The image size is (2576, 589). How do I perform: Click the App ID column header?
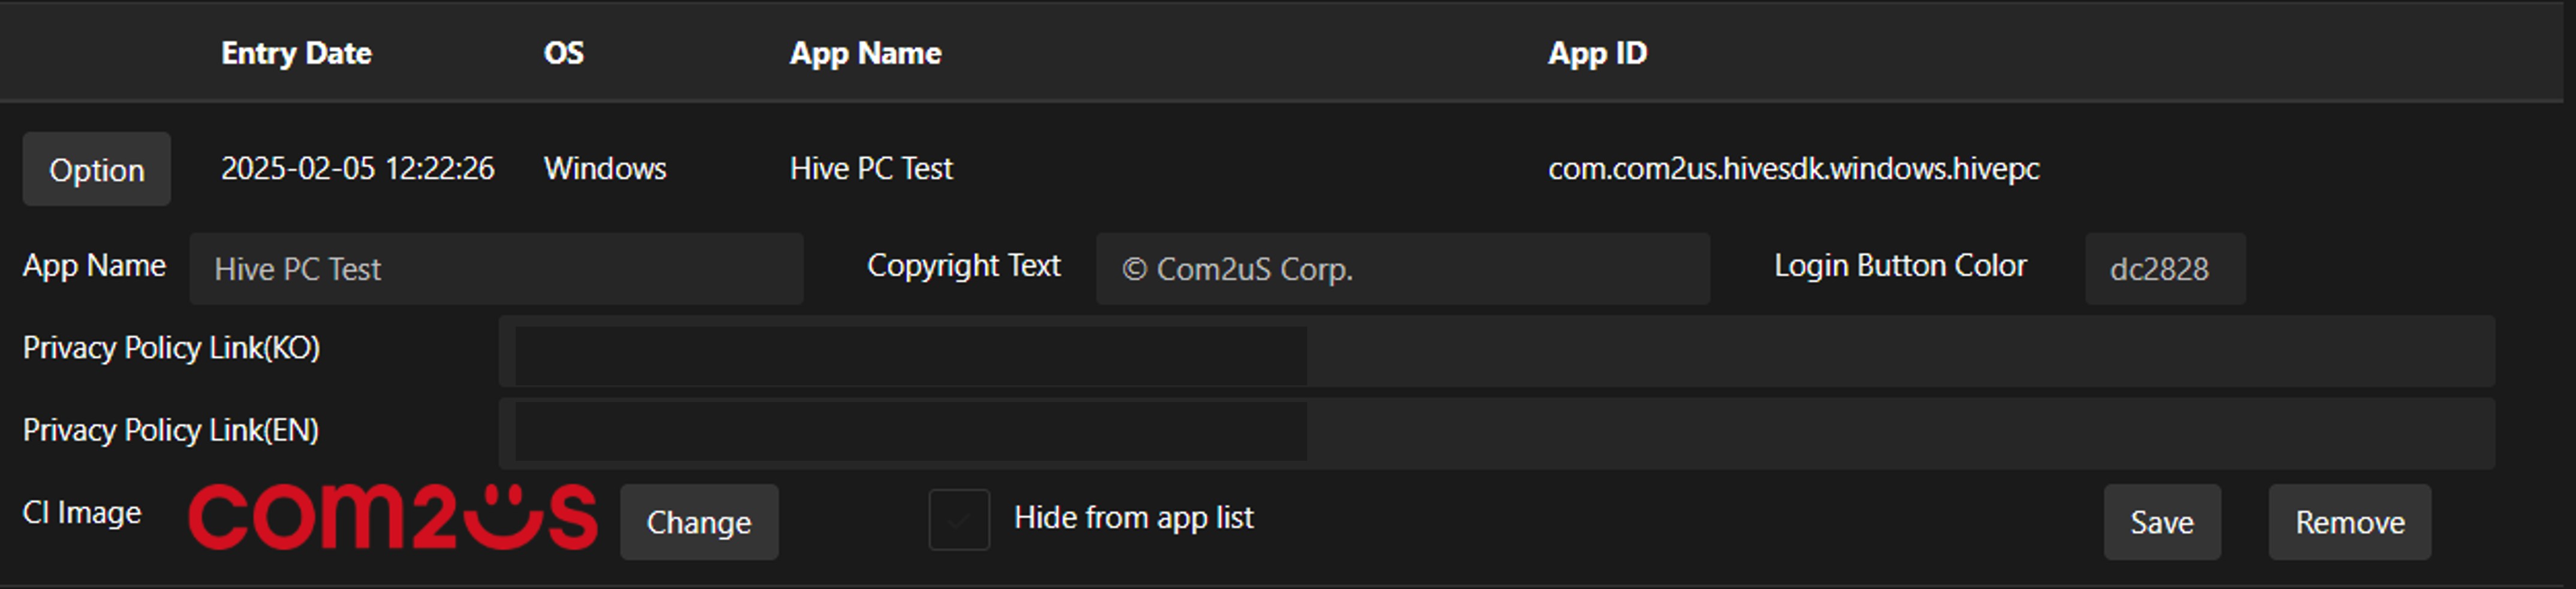pos(1597,53)
